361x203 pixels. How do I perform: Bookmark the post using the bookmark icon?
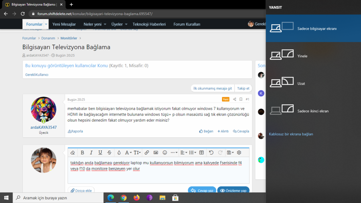coord(241,99)
